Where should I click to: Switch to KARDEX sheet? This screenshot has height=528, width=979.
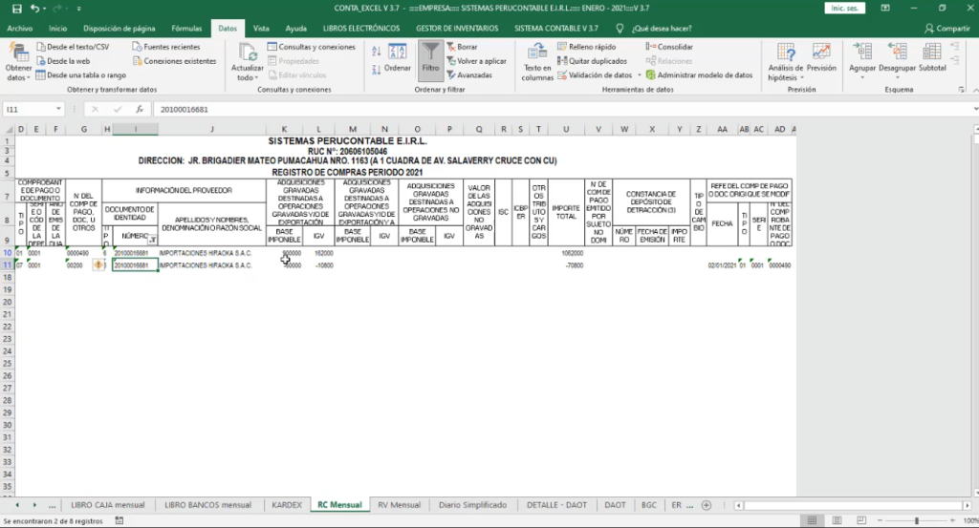pos(287,505)
